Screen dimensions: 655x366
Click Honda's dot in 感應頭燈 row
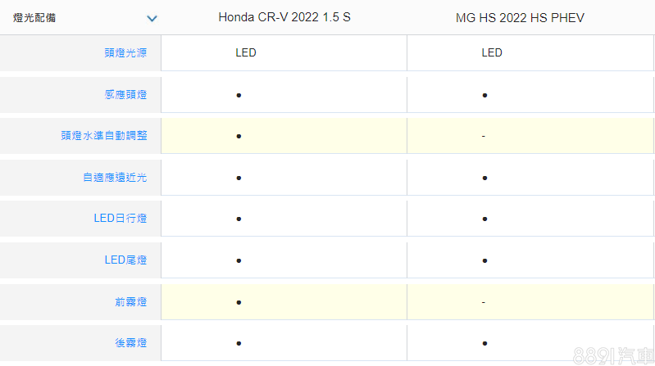239,95
